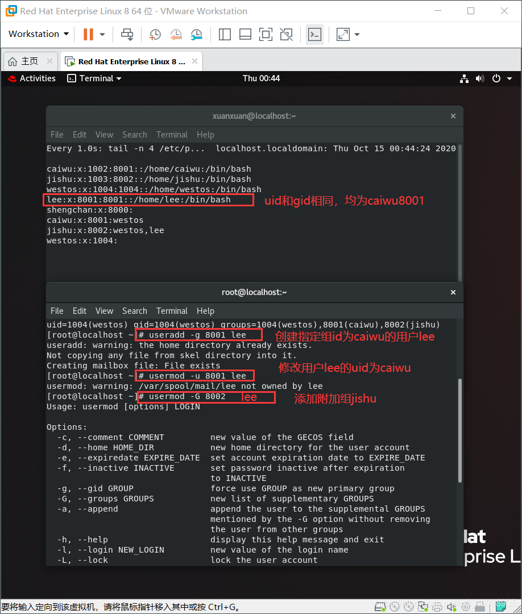Toggle the console view button in toolbar
Image resolution: width=522 pixels, height=614 pixels.
(x=315, y=35)
